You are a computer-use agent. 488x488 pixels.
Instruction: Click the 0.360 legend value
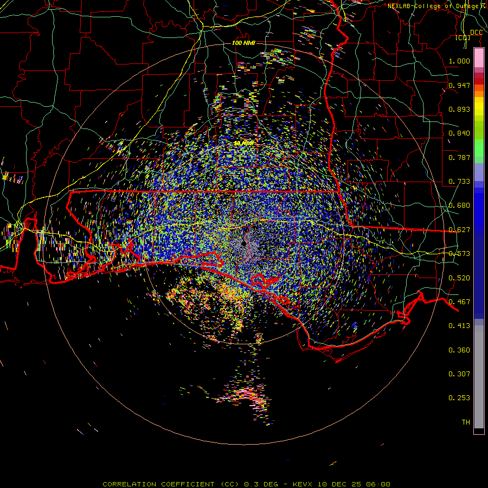(x=459, y=350)
